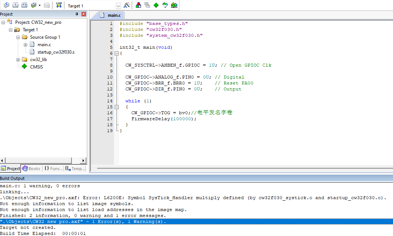
Task: Build the target files
Action: coord(16,5)
